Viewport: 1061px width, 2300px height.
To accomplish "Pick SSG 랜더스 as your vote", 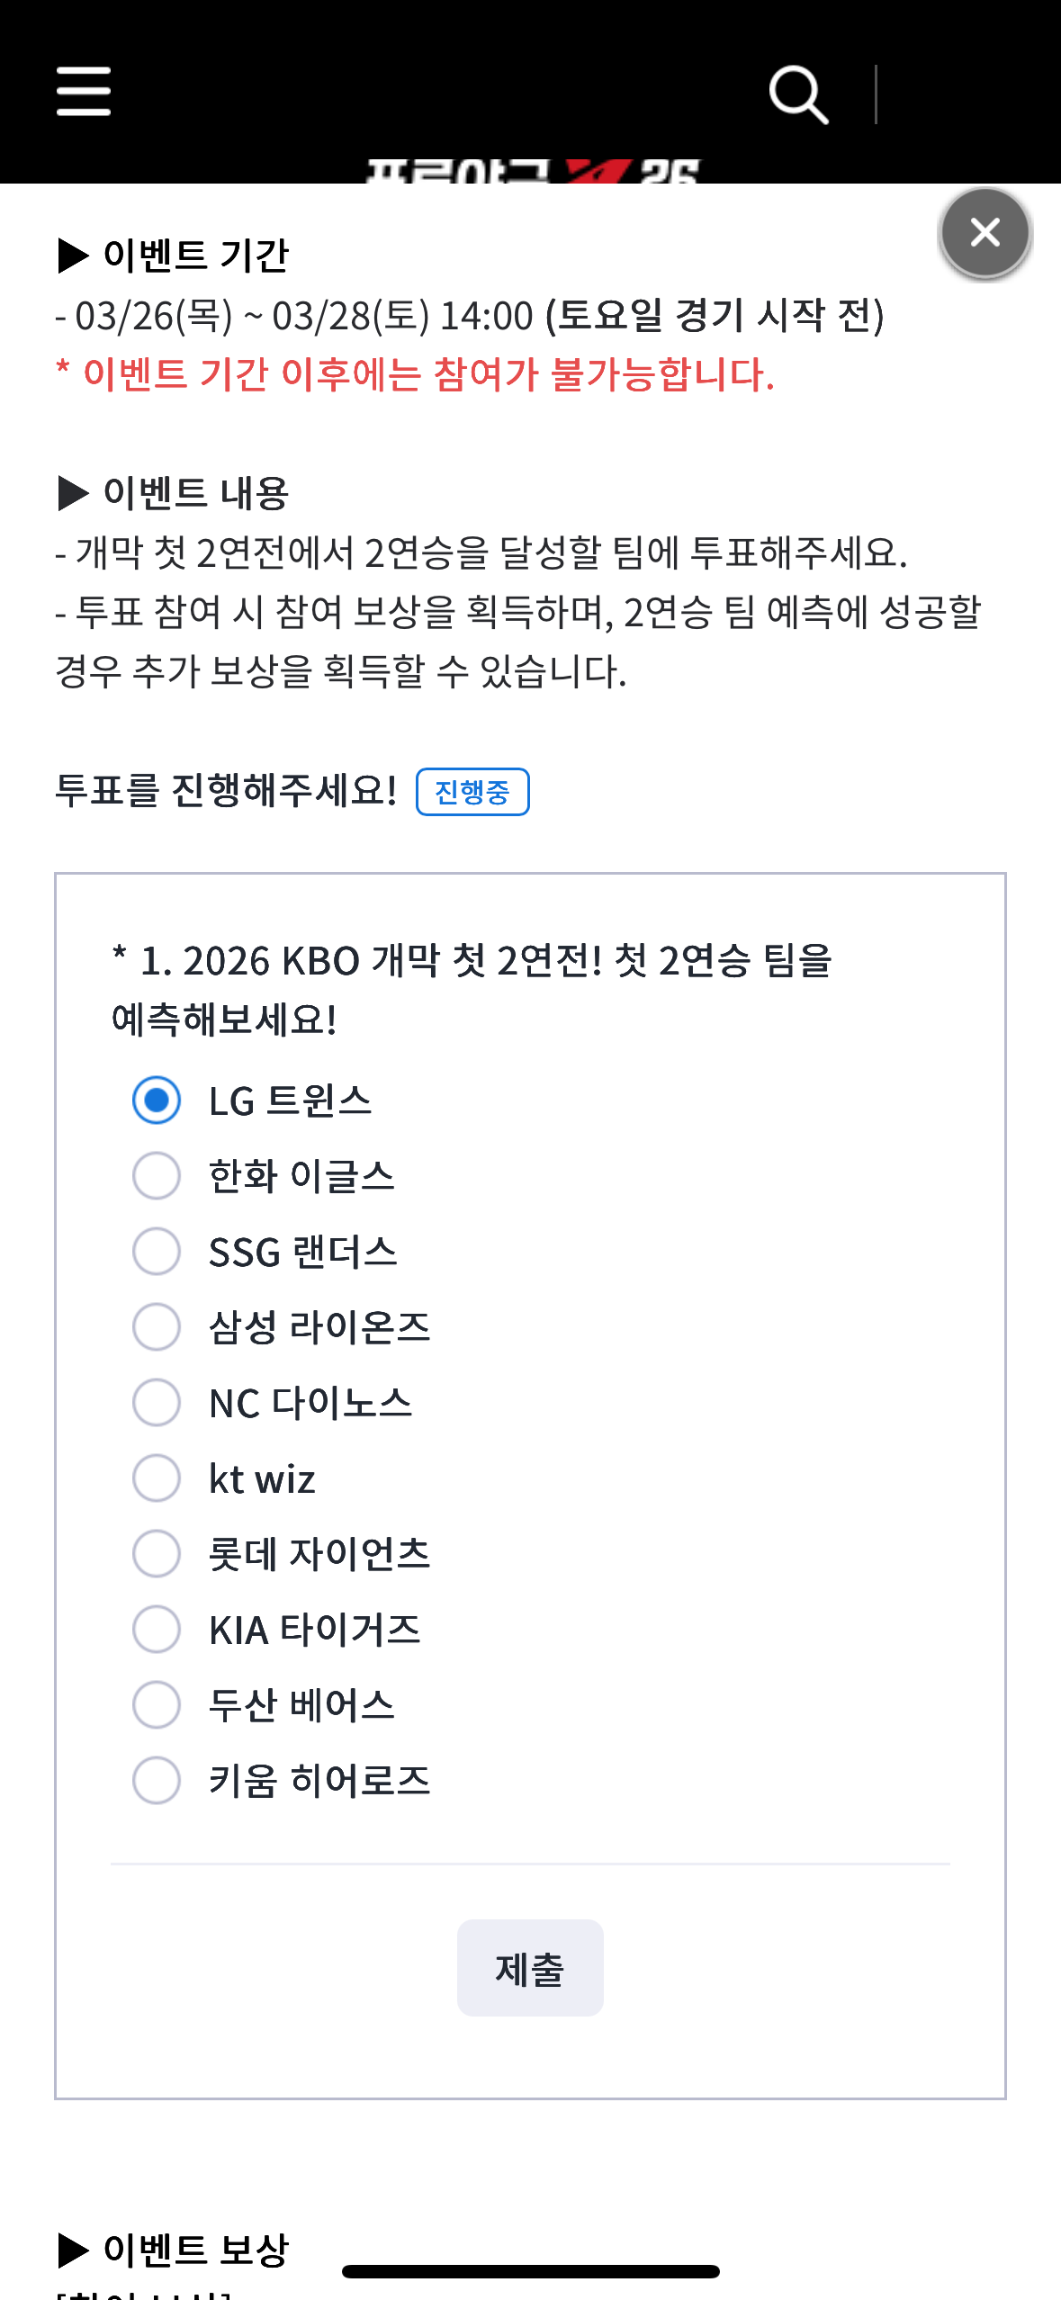I will [157, 1252].
